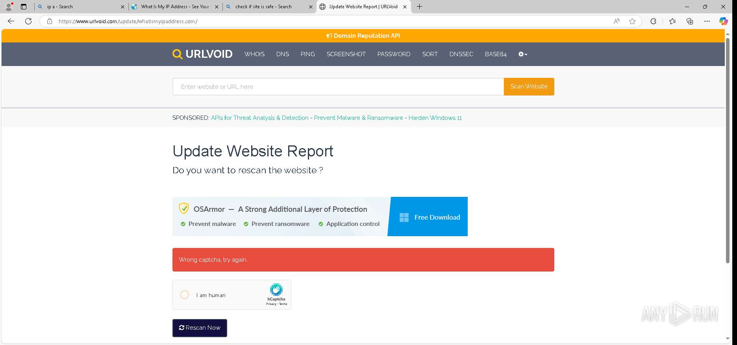Open 'Prevent Malware & Ransomware' link
The width and height of the screenshot is (737, 345).
tap(358, 118)
